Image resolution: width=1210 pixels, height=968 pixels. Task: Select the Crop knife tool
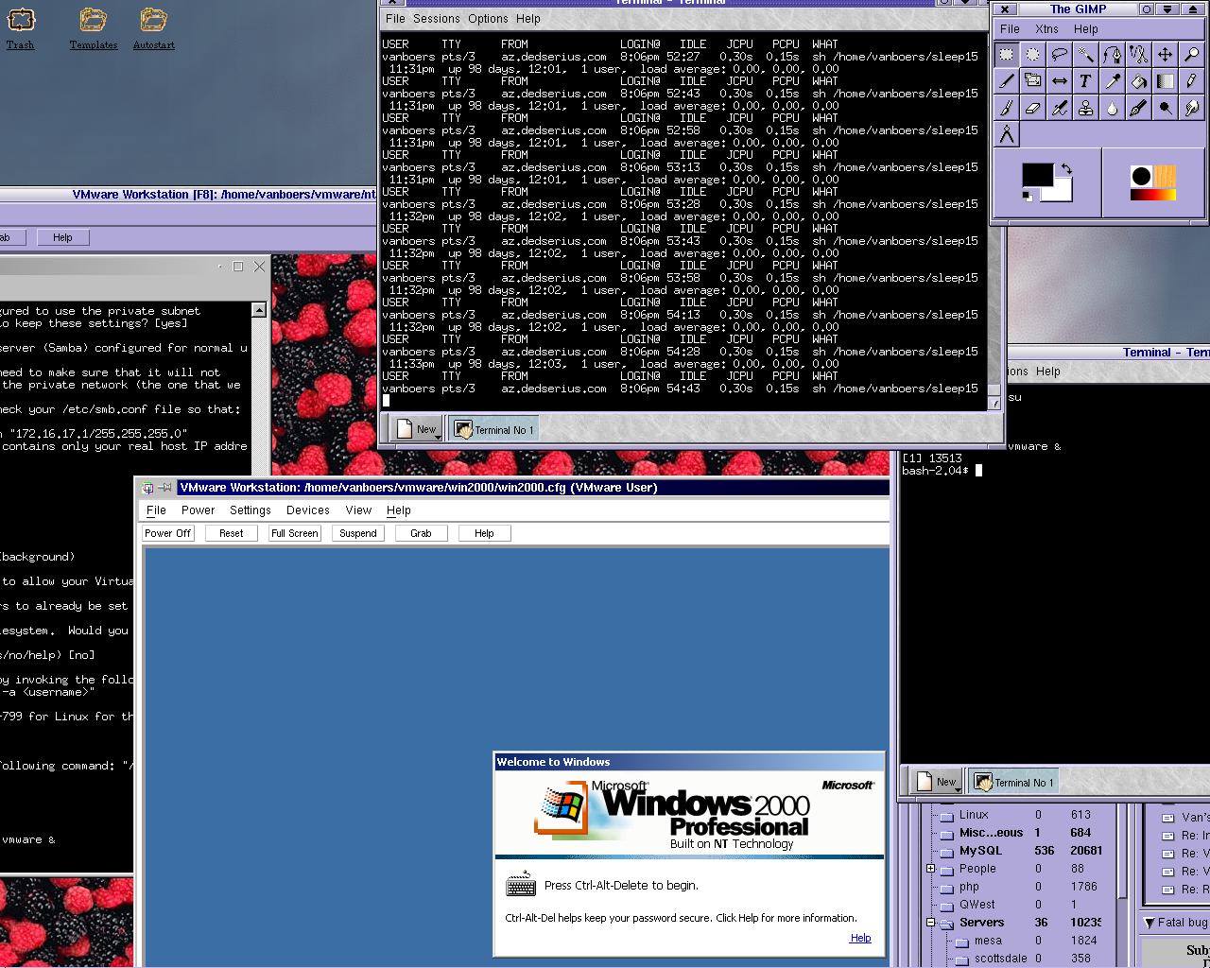coord(1007,81)
